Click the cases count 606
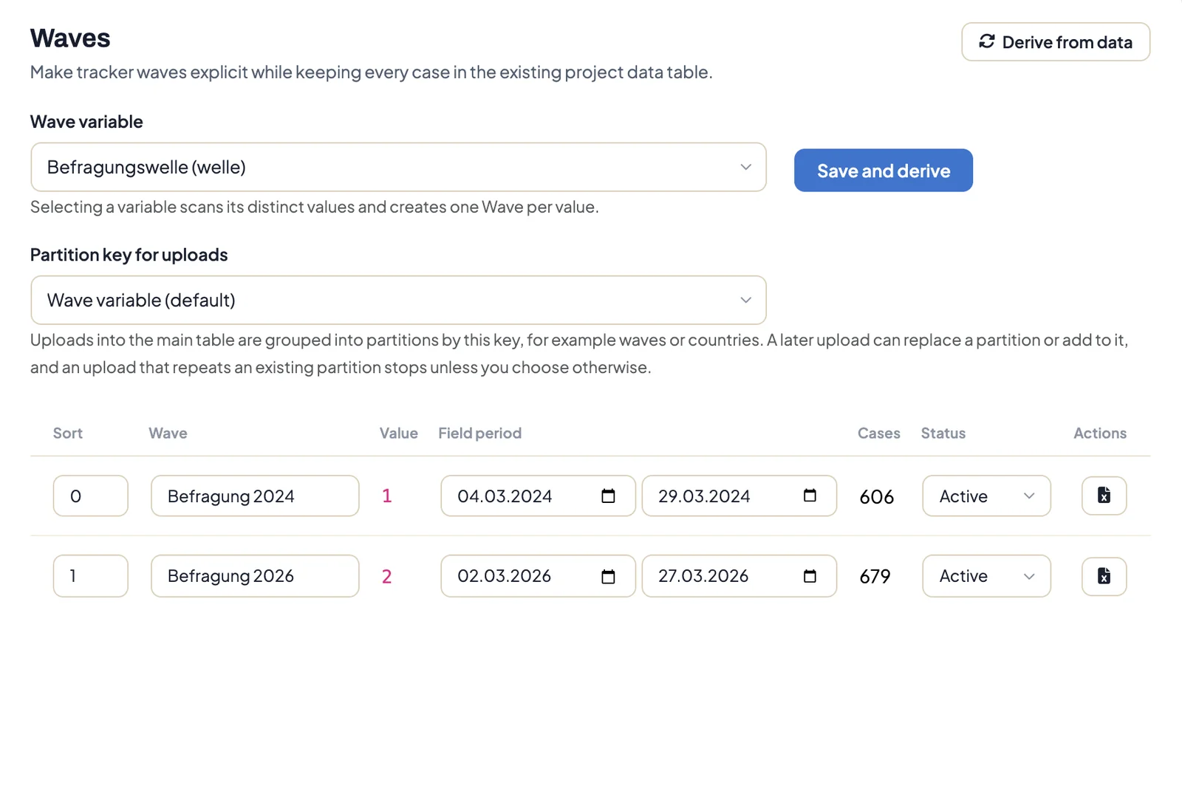Image resolution: width=1182 pixels, height=788 pixels. pos(877,497)
